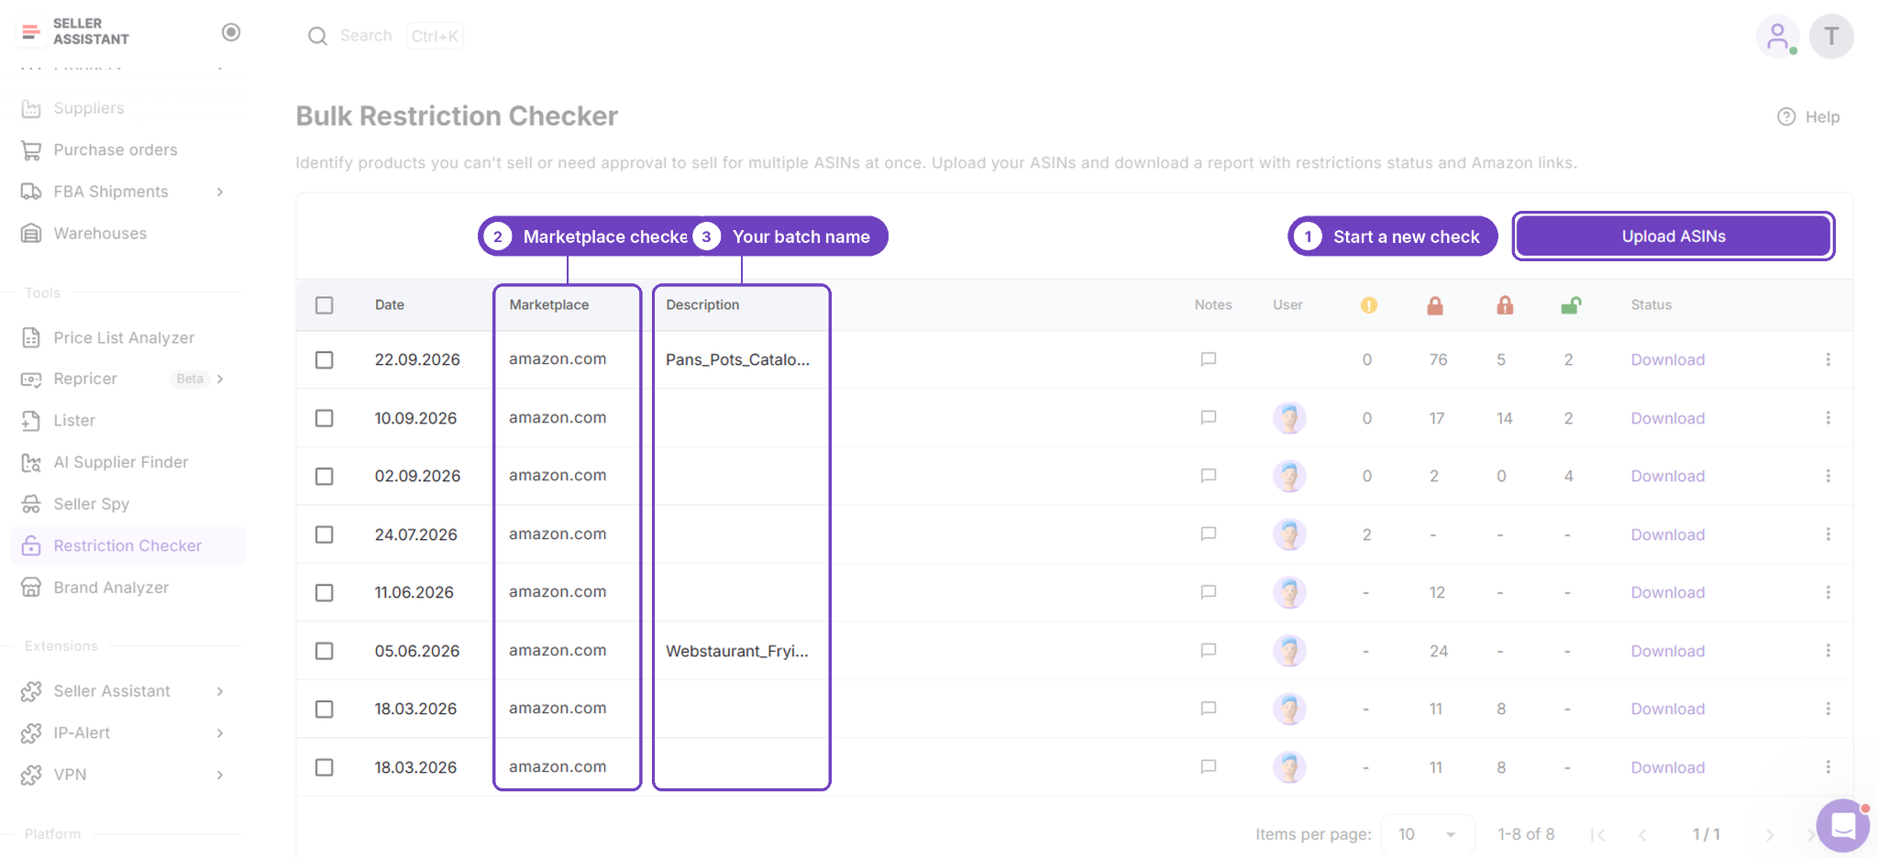Click the user avatar in the 10.09.2026 row

pyautogui.click(x=1289, y=418)
